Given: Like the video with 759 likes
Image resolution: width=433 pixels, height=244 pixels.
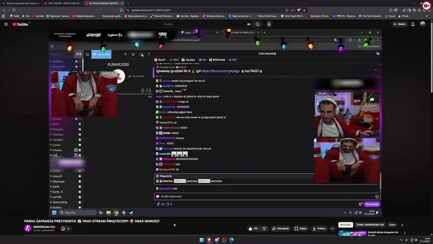Looking at the screenshot, I should pos(253,228).
